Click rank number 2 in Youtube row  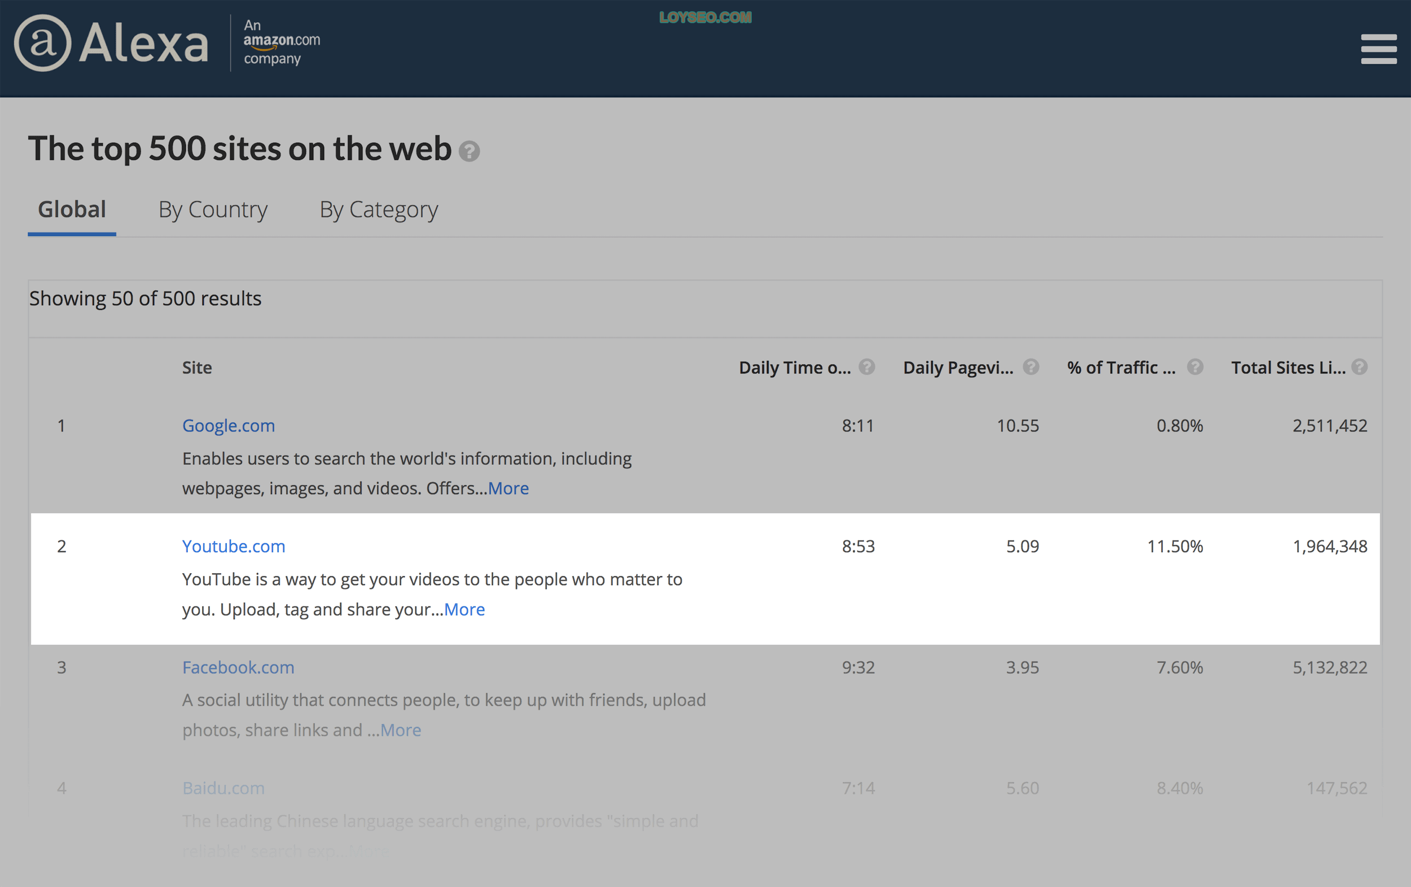click(61, 547)
